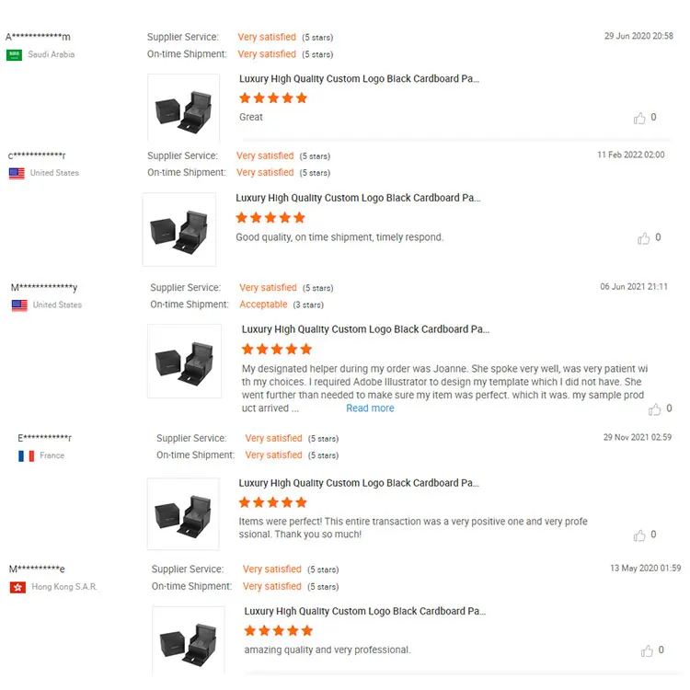Screen dimensions: 690x690
Task: Like the "Great" review with thumbs-up
Action: [640, 118]
